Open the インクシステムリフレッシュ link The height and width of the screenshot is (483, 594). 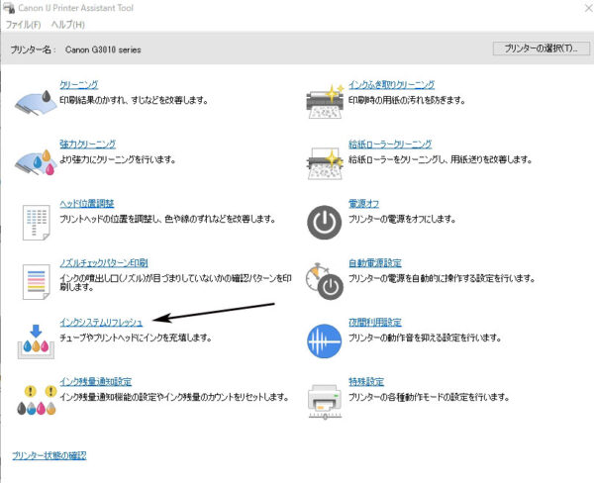101,323
